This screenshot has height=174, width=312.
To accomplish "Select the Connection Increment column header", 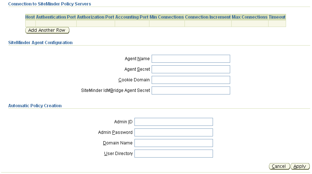I will [x=208, y=17].
